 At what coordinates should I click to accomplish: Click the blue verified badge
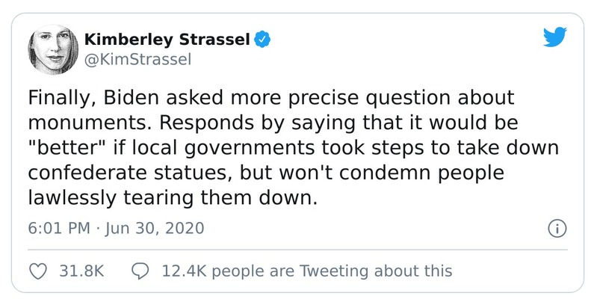point(262,38)
